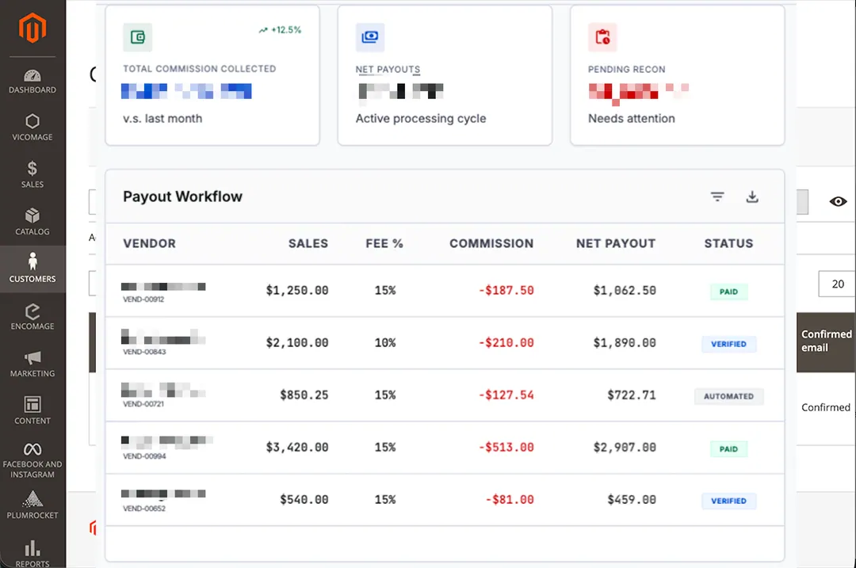Click the Payout Workflow heading
This screenshot has height=568, width=856.
click(x=182, y=196)
